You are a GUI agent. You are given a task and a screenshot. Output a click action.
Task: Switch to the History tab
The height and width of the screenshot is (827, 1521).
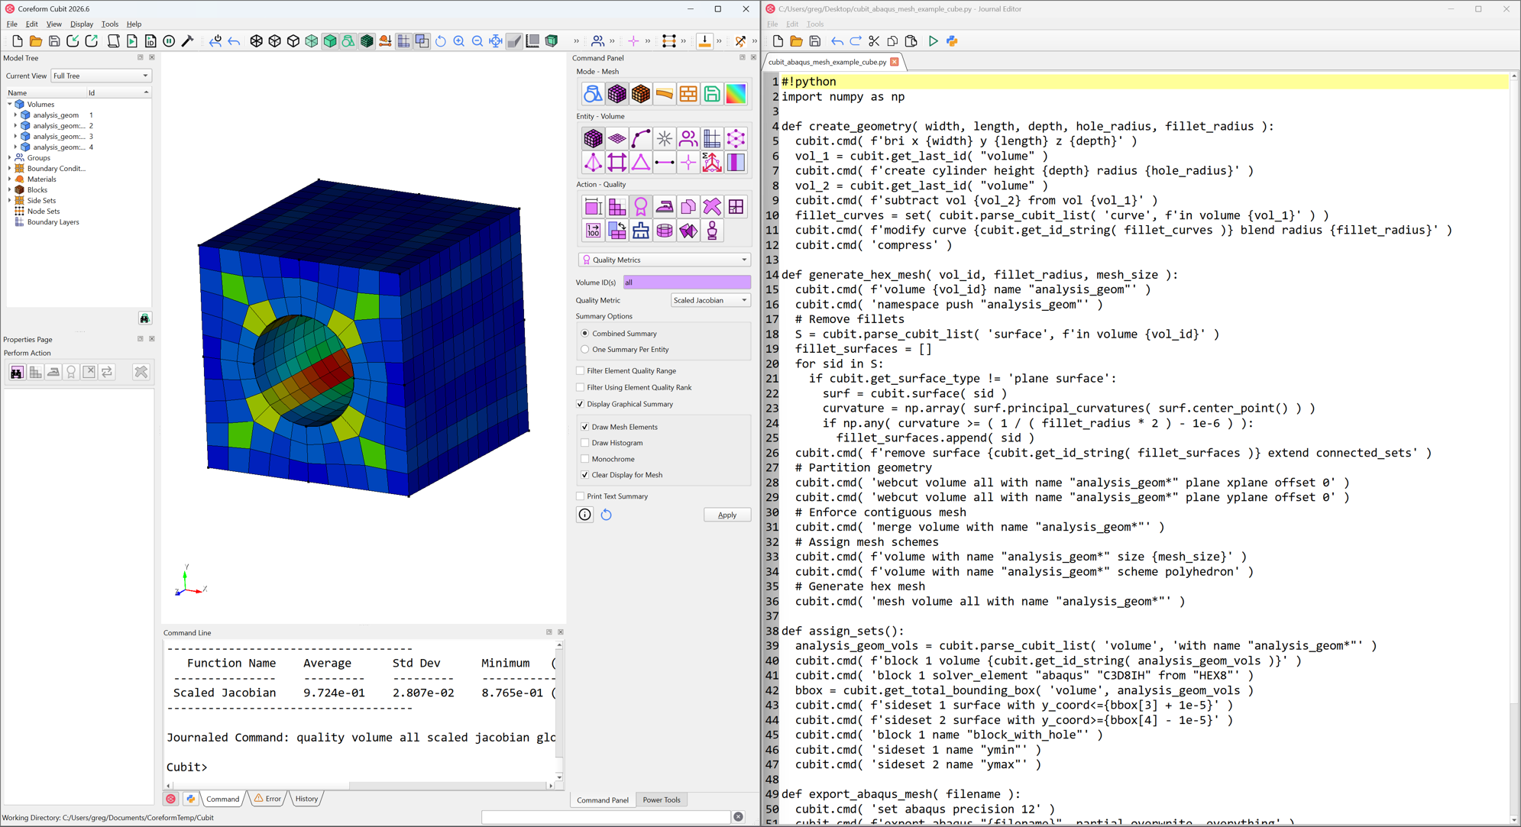(x=306, y=799)
